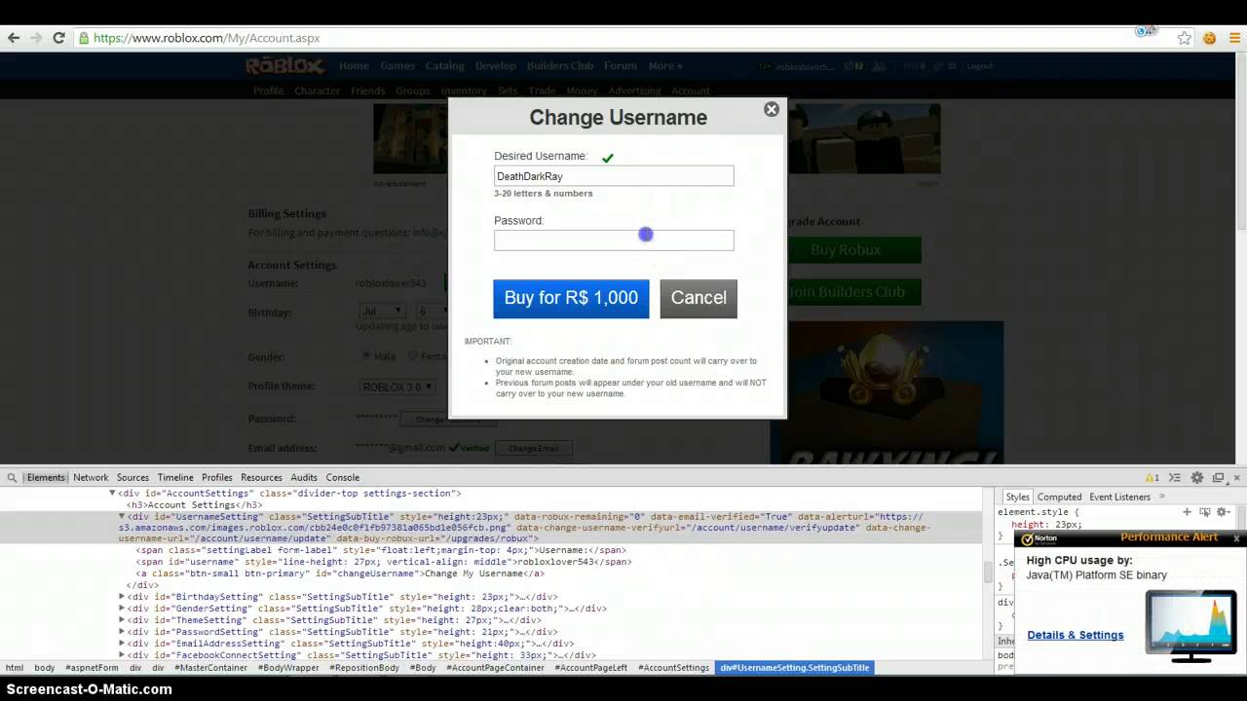Click the browser forward arrow

pyautogui.click(x=36, y=38)
